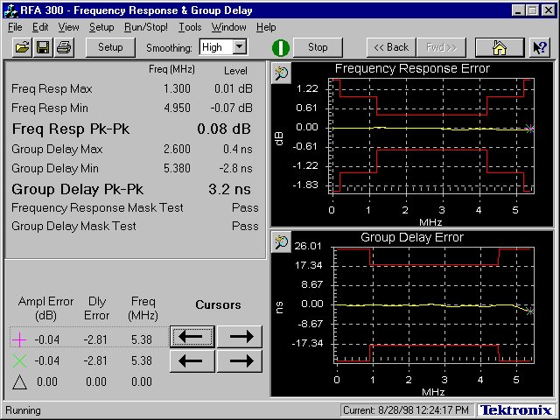Open the Window menu

[x=228, y=27]
